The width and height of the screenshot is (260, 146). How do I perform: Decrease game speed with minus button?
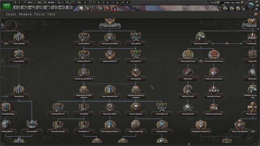pyautogui.click(x=219, y=2)
